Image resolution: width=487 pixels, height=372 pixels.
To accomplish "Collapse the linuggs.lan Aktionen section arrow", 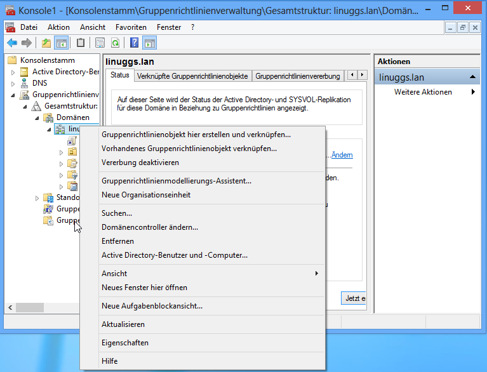I will click(472, 77).
